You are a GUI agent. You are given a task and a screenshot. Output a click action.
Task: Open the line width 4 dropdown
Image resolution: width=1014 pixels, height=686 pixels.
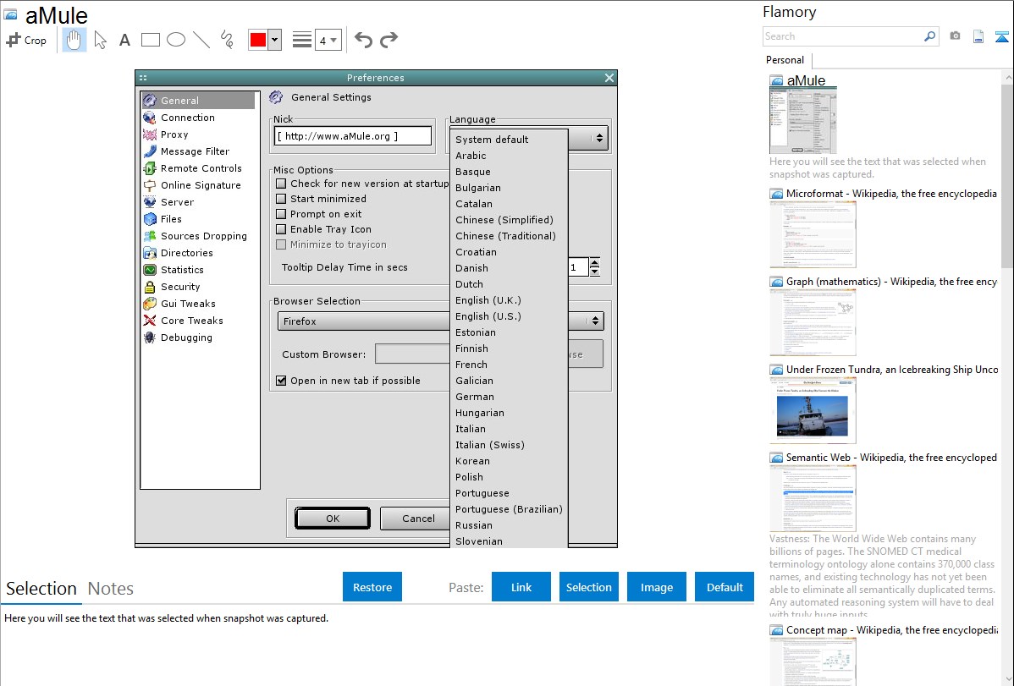328,40
